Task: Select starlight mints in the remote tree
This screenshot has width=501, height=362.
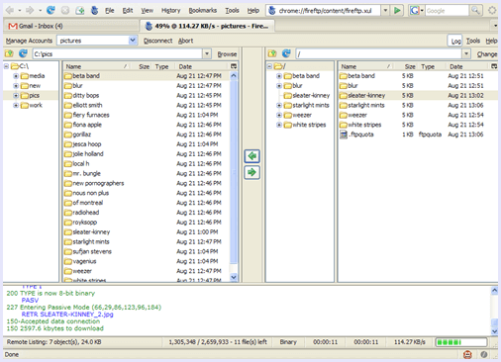Action: [x=311, y=106]
